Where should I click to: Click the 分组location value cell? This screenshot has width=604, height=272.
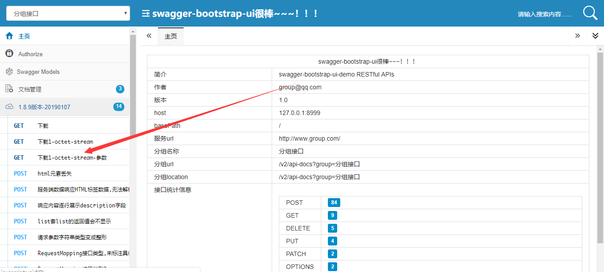[x=431, y=177]
